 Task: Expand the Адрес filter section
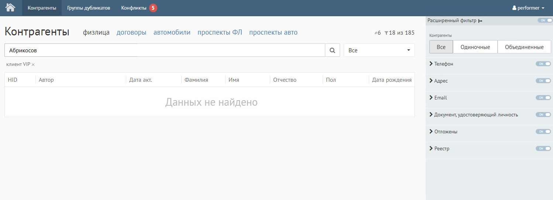click(439, 81)
